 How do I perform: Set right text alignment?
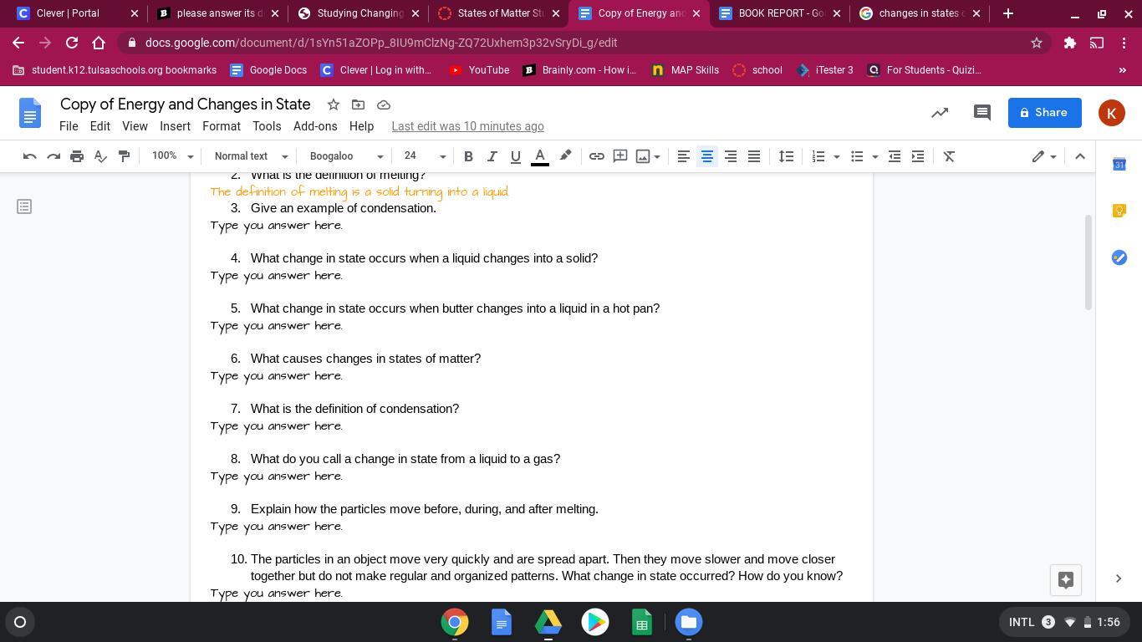pos(731,156)
